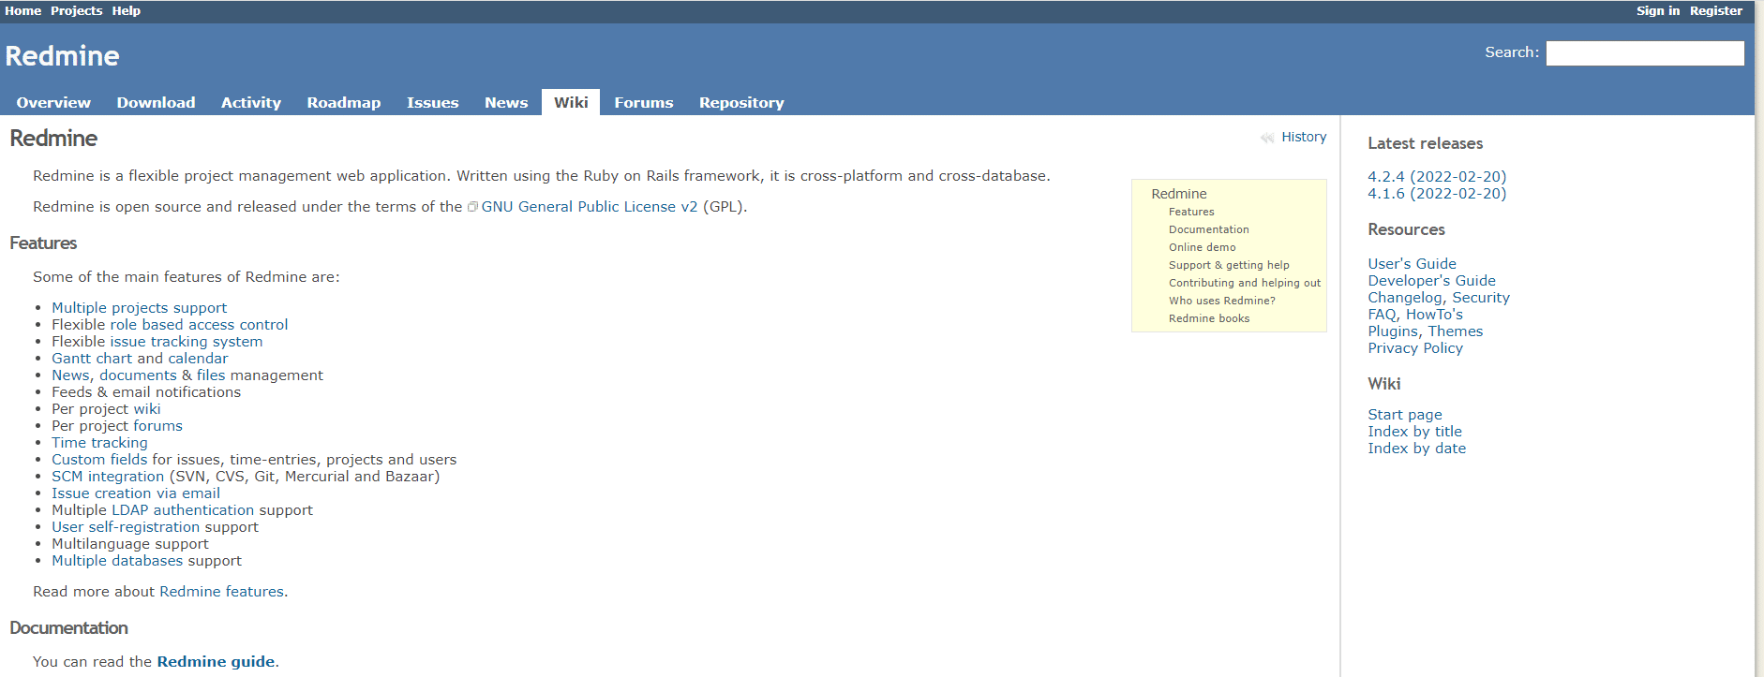Open the Repository tab
This screenshot has width=1764, height=677.
click(741, 102)
